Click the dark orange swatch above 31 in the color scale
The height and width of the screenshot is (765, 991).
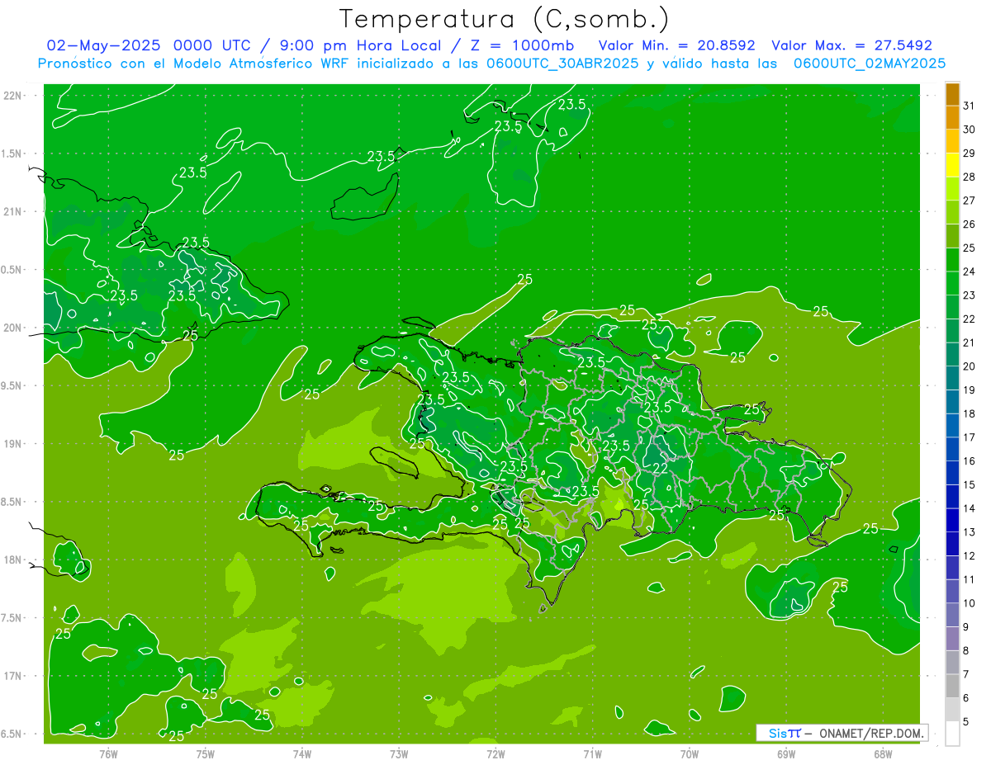coord(952,94)
